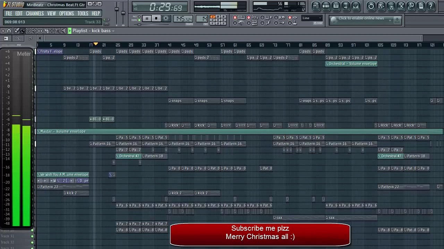Open the HELP menu
The height and width of the screenshot is (249, 444).
click(x=96, y=13)
